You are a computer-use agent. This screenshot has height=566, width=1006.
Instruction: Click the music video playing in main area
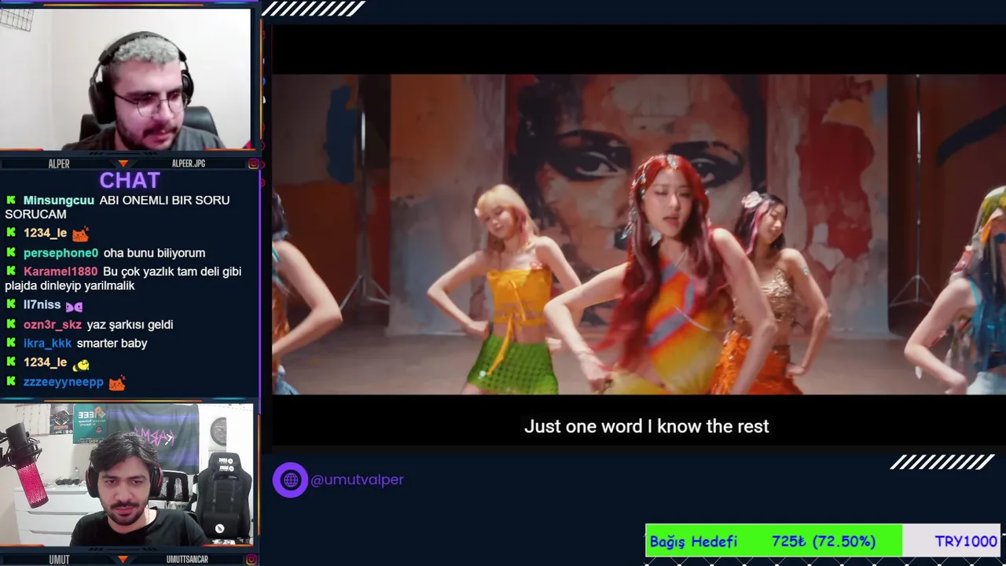pos(639,234)
